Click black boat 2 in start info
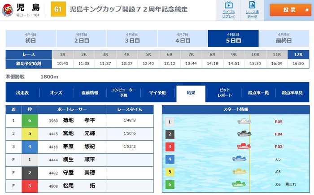The width and height of the screenshot is (314, 195). coord(244,134)
